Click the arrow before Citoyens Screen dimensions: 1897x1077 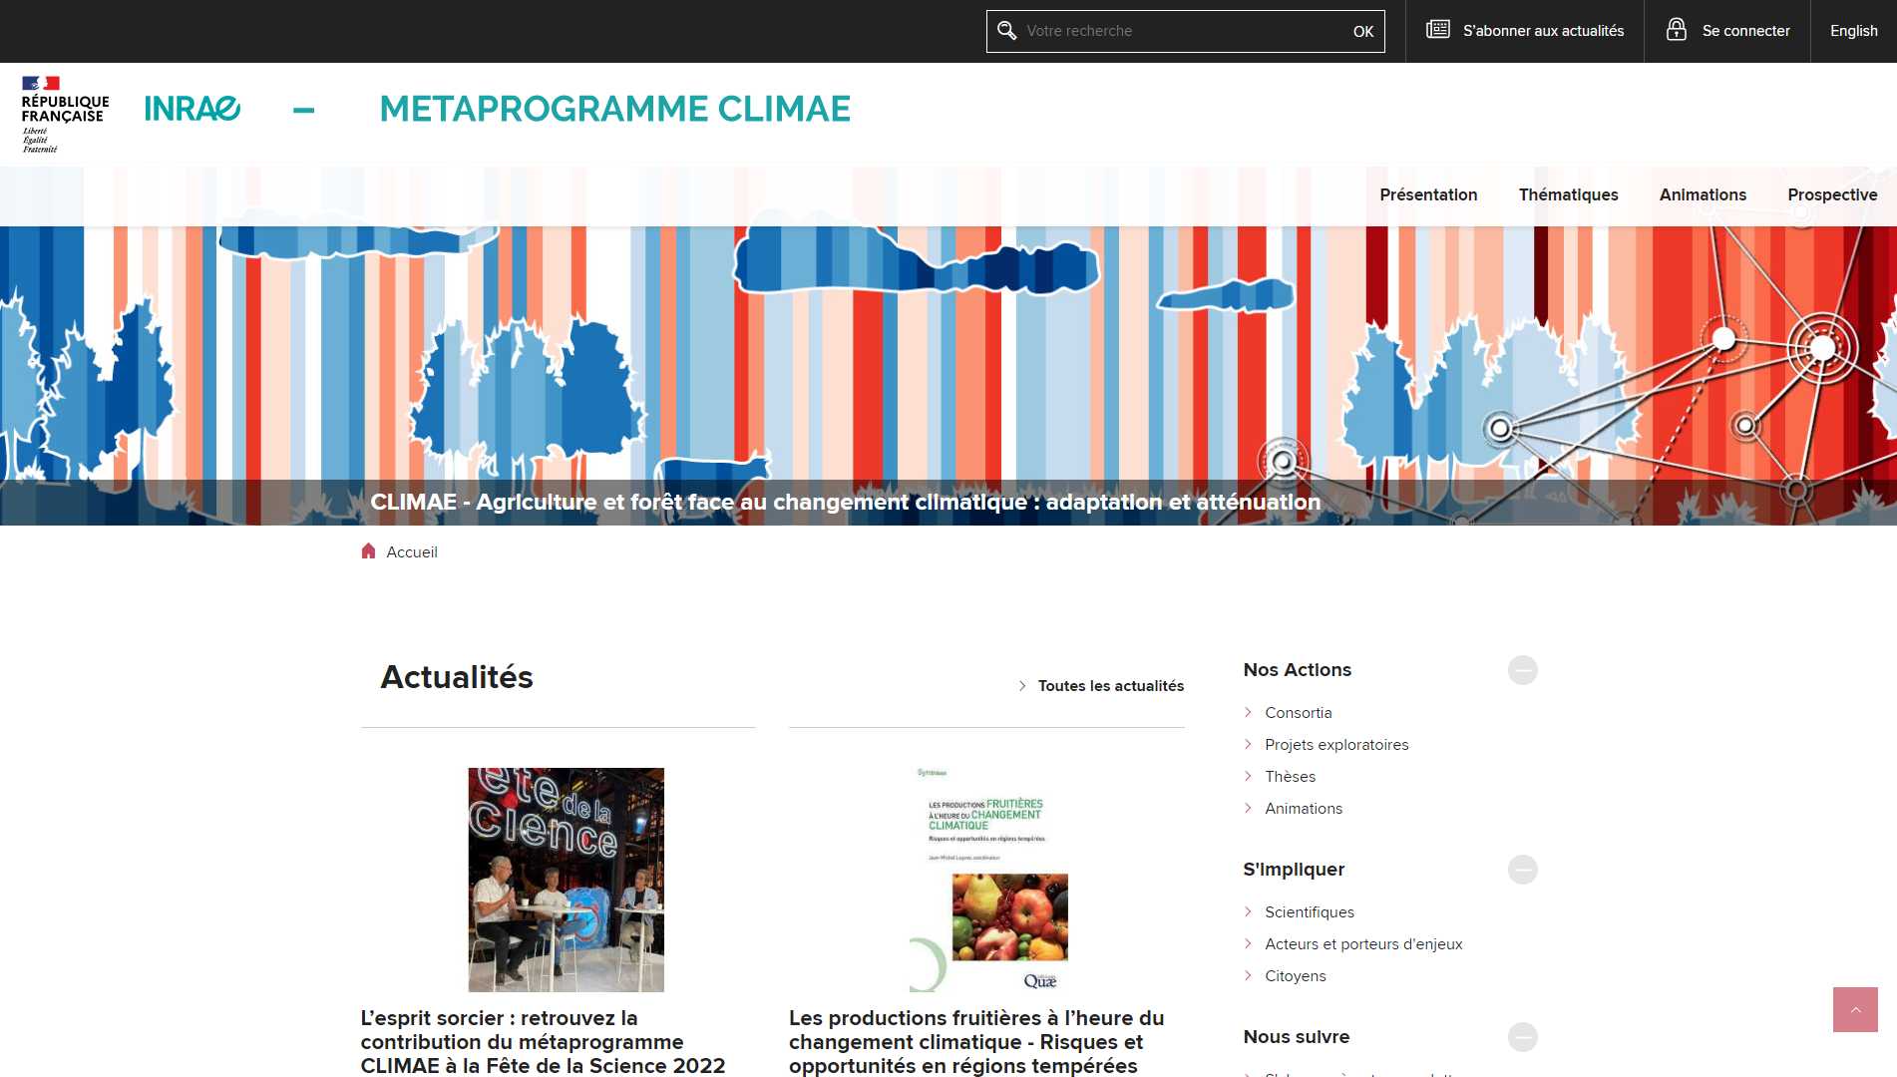[1248, 976]
